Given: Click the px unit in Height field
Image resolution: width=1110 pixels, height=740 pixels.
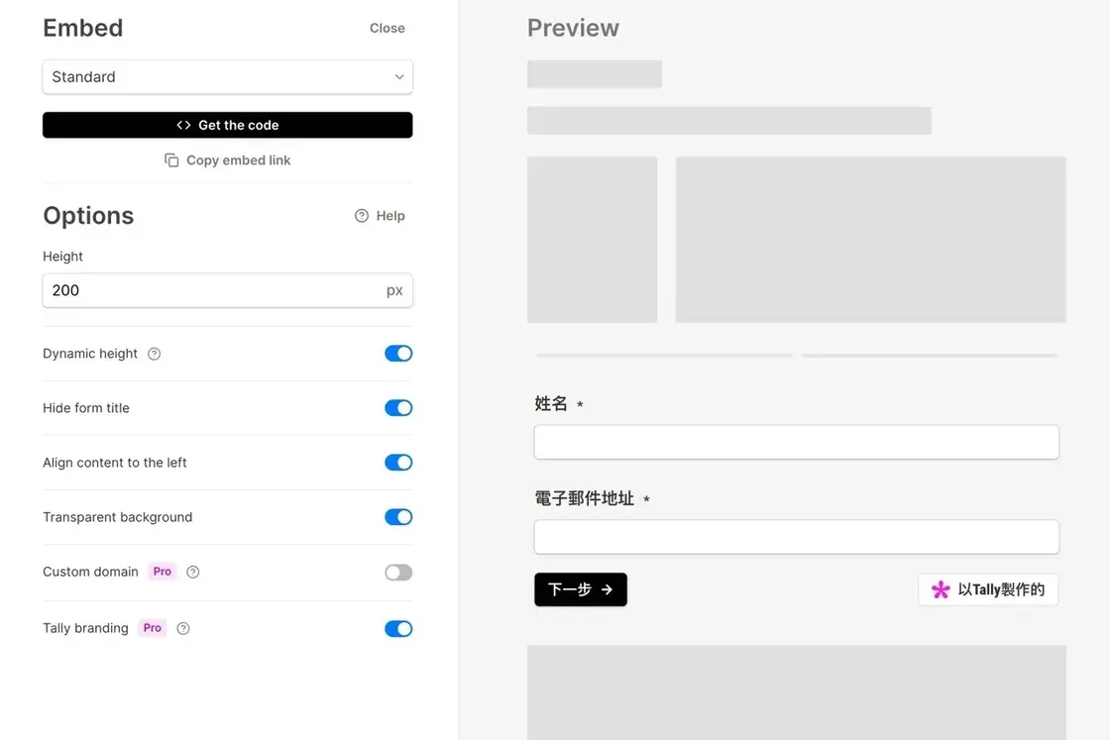Looking at the screenshot, I should click(394, 291).
